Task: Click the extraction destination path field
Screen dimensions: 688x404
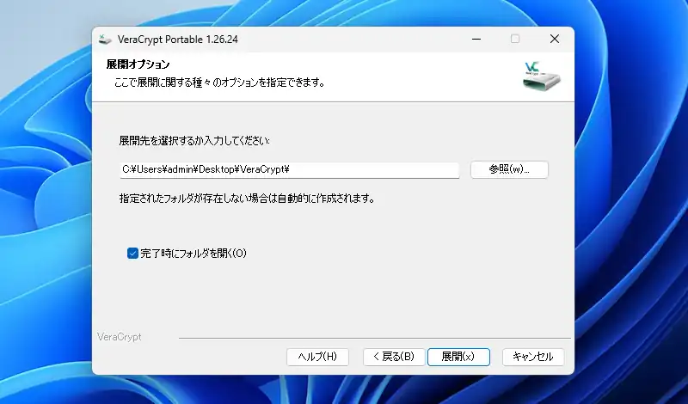Action: (289, 169)
